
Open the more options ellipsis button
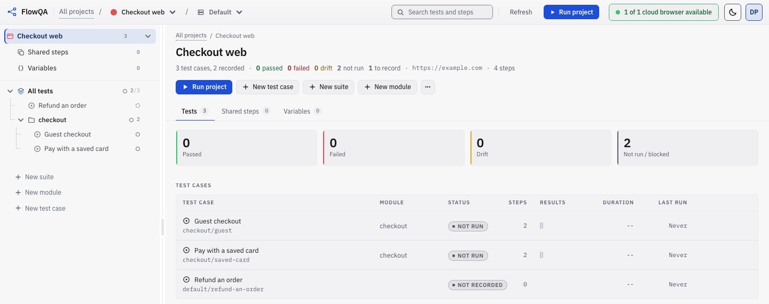[x=428, y=87]
